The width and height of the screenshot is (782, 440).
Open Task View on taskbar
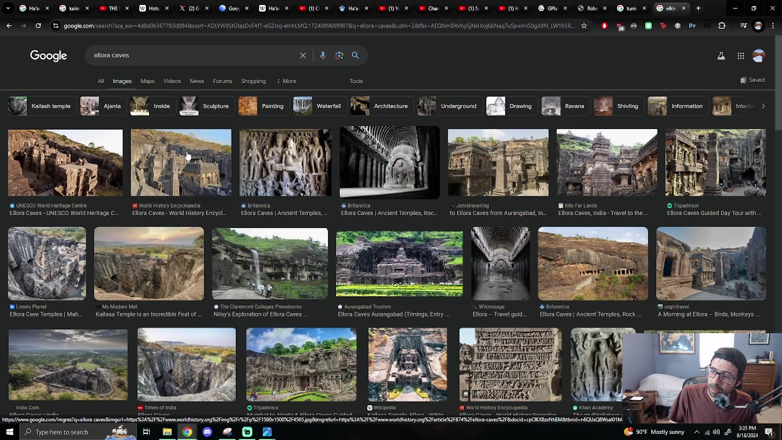click(147, 432)
